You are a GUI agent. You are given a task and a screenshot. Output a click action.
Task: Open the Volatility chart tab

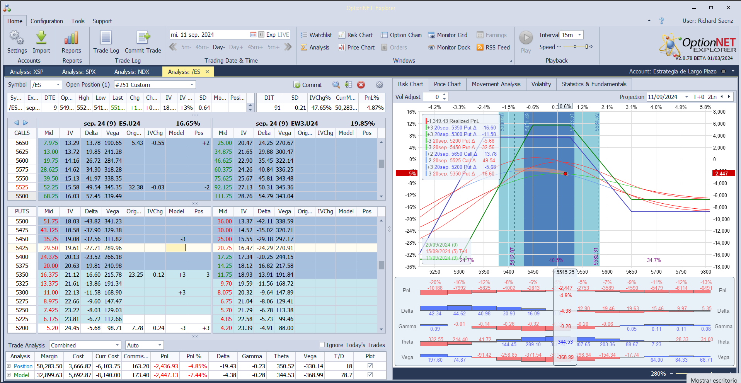pyautogui.click(x=541, y=84)
